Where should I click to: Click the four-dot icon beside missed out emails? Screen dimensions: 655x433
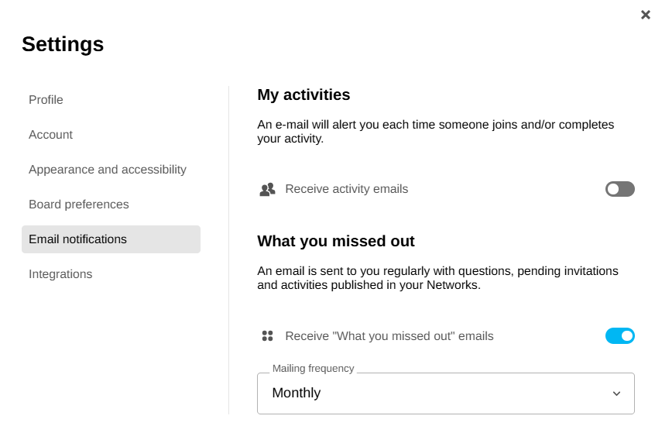click(267, 336)
